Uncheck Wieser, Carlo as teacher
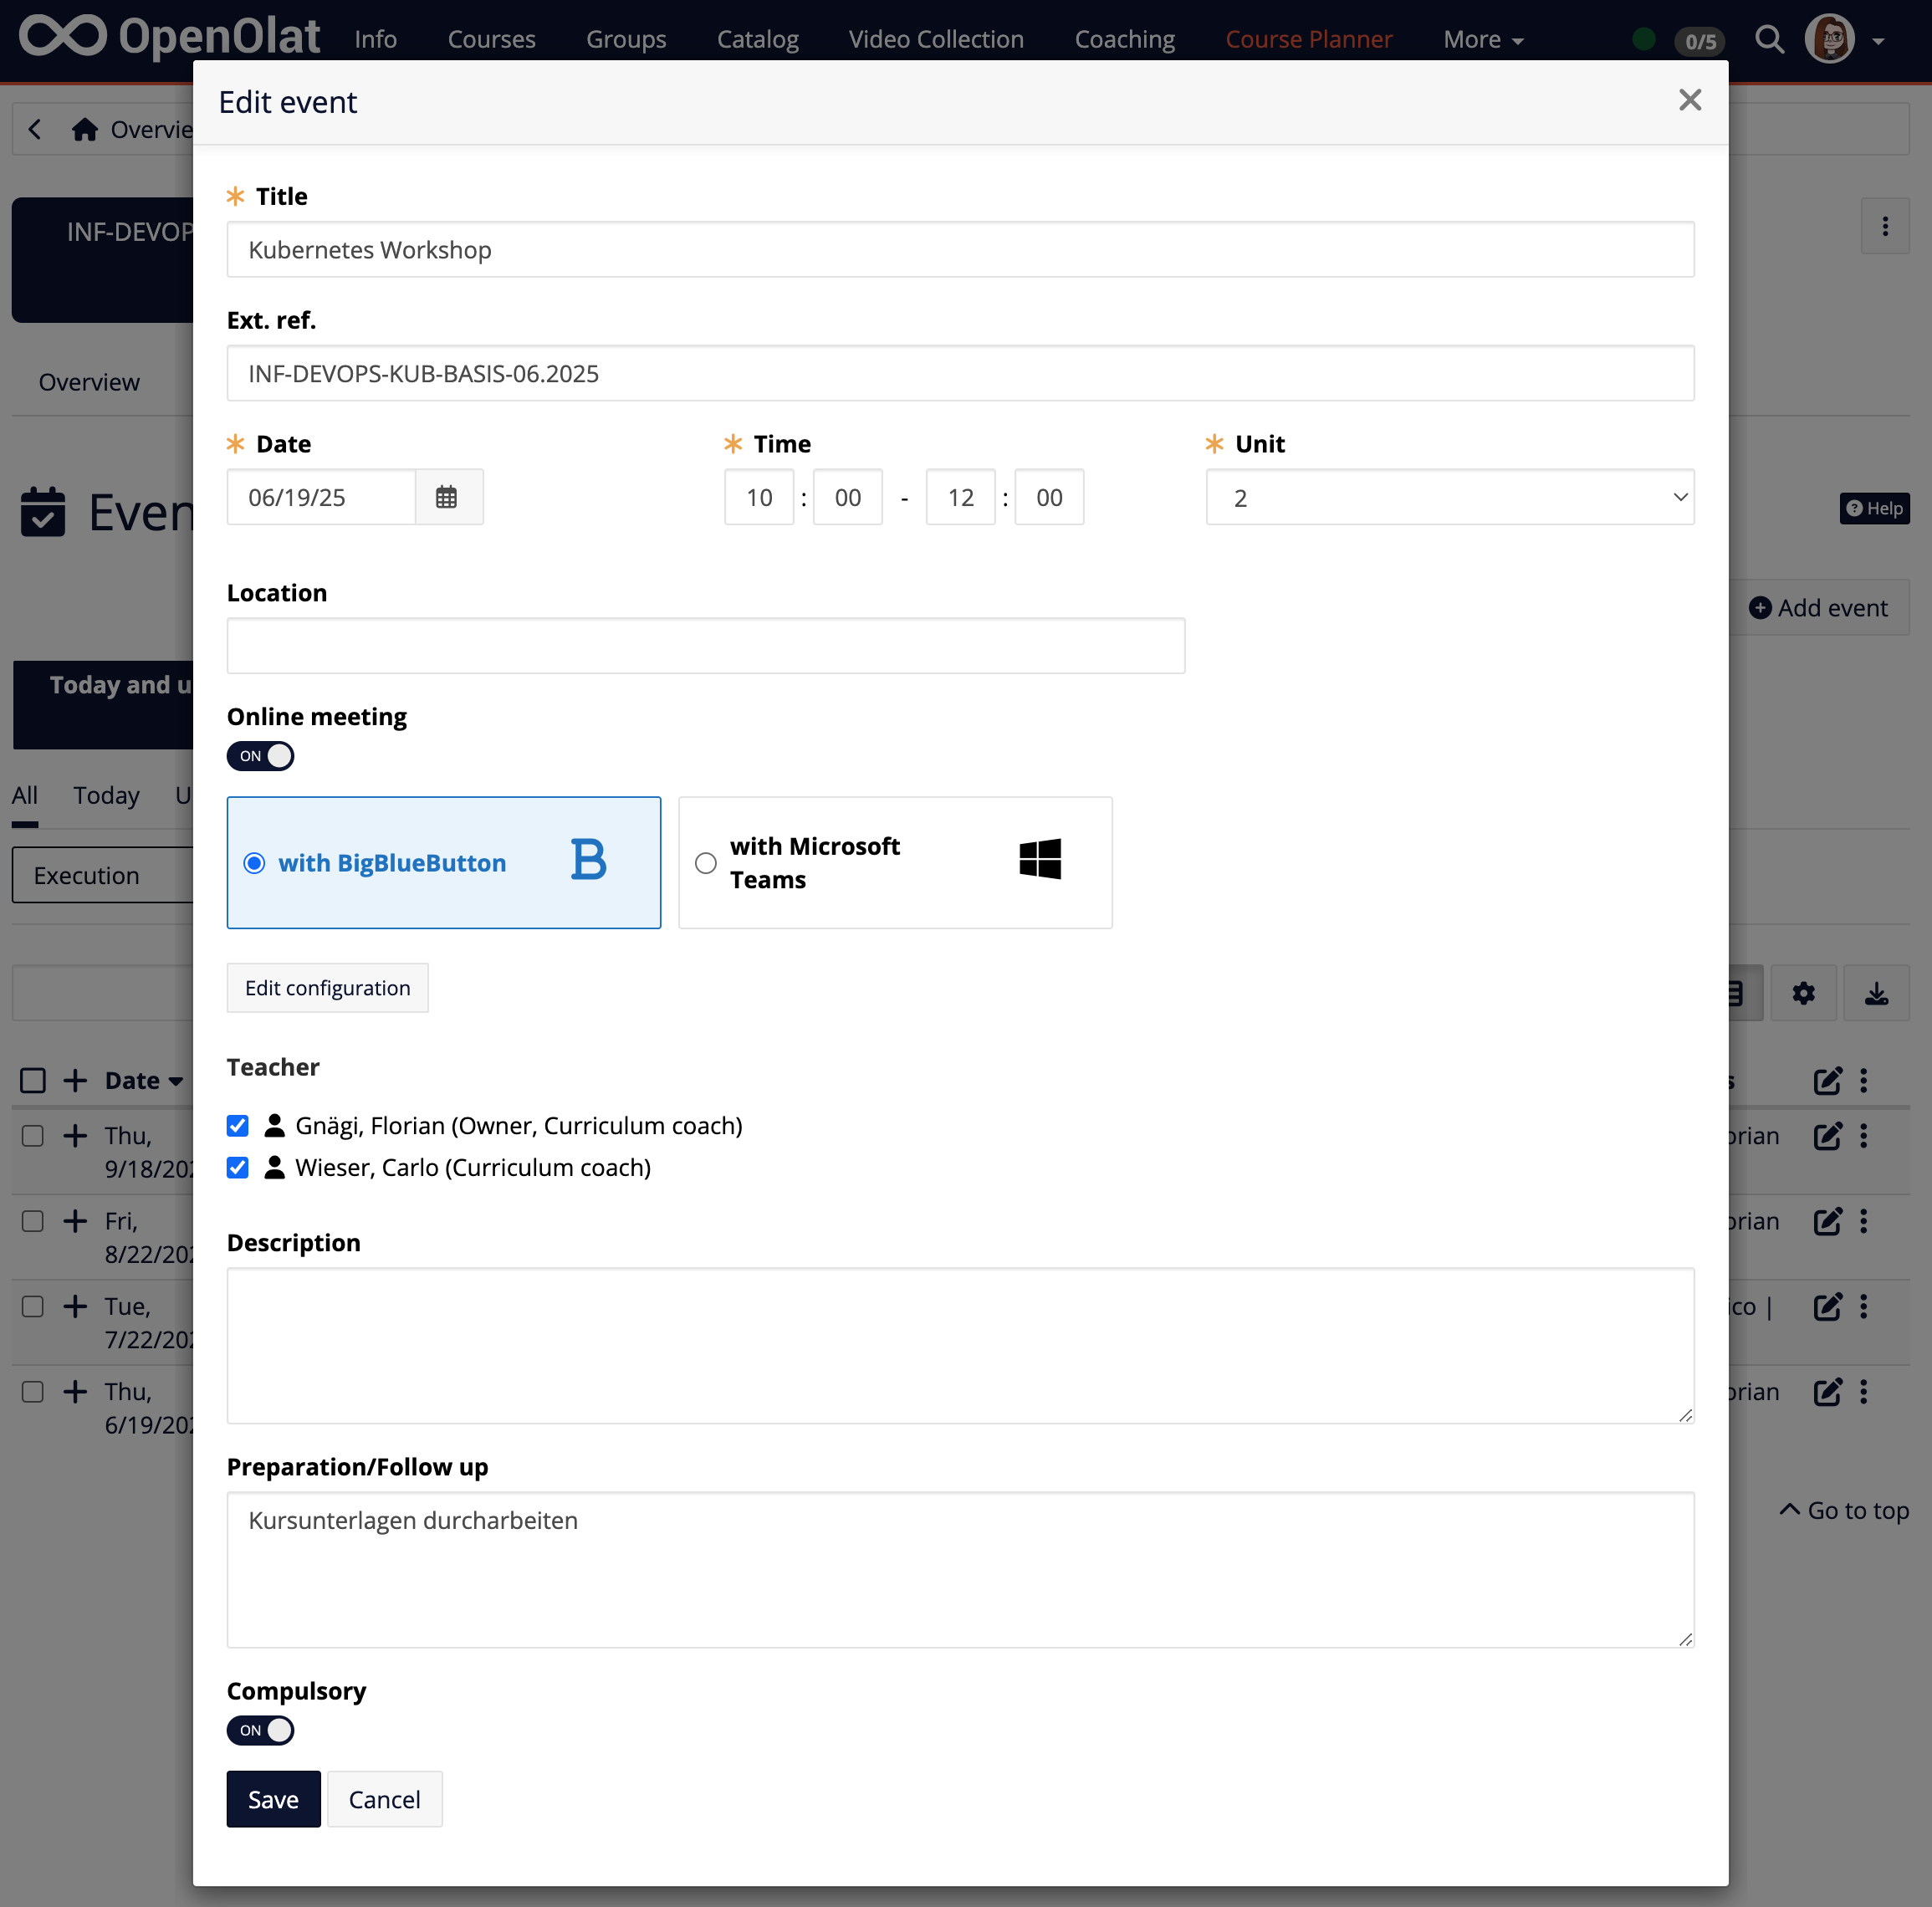 [237, 1168]
